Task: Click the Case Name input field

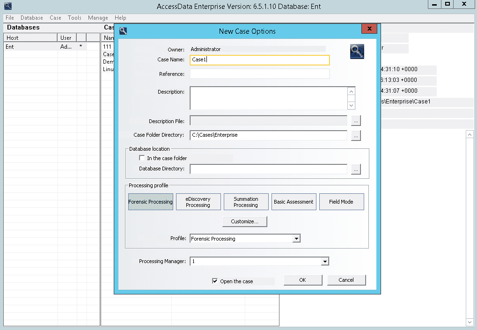Action: tap(260, 59)
